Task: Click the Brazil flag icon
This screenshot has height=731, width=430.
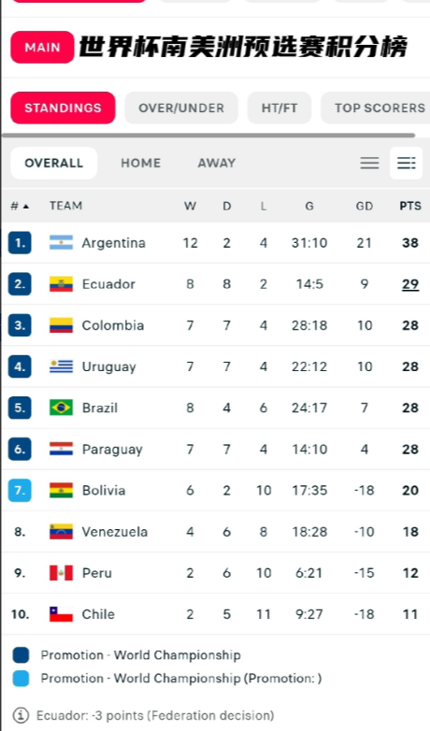Action: point(61,408)
